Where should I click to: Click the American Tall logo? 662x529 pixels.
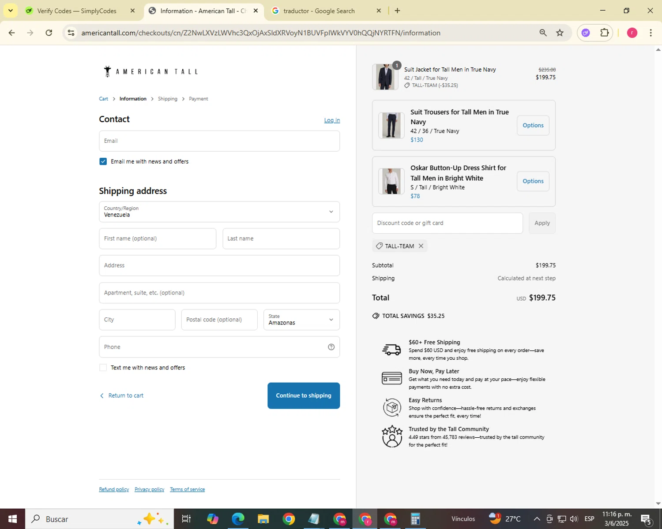coord(150,71)
